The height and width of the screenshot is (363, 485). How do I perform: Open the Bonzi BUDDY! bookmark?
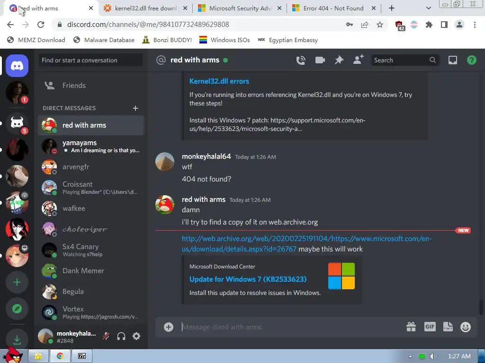click(167, 40)
